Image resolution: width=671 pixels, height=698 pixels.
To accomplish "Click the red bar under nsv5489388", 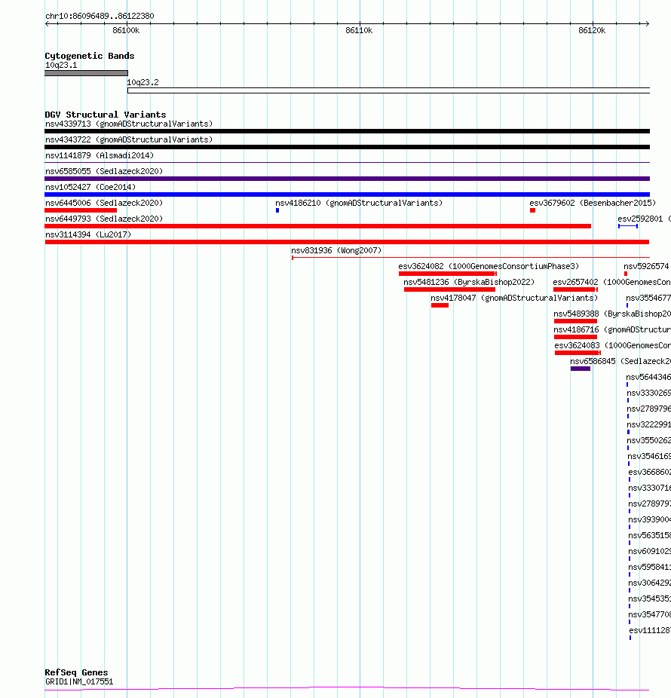I will [575, 321].
